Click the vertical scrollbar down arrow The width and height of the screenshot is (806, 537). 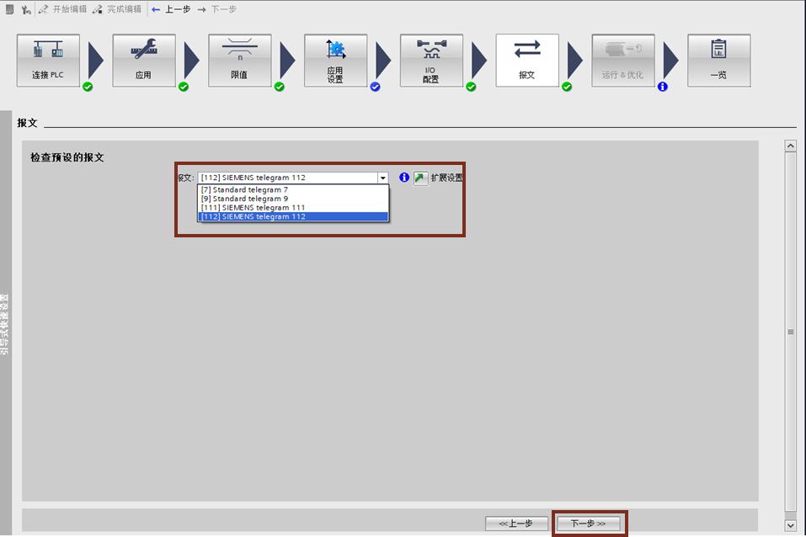click(790, 524)
